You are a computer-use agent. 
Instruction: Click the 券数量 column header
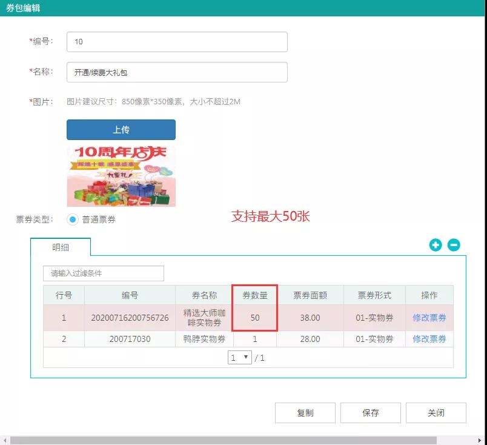(254, 295)
